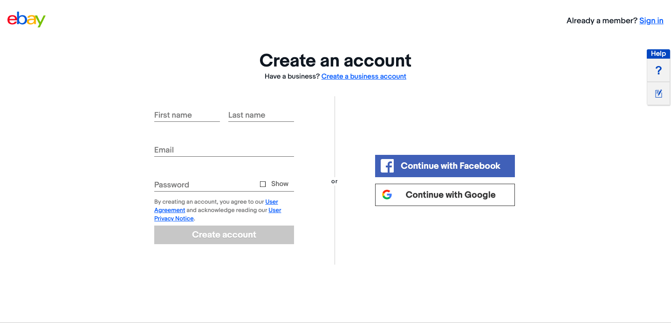
Task: Tick the Show password checkbox
Action: point(263,184)
